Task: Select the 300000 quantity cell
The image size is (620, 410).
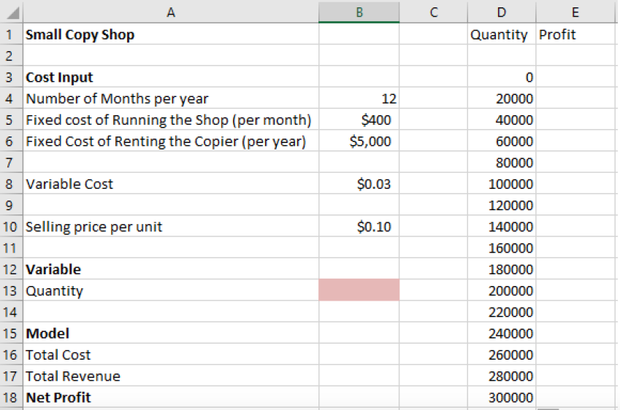Action: pos(500,398)
